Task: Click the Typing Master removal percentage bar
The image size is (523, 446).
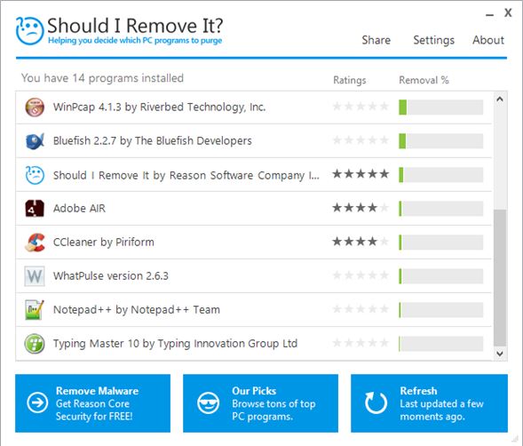Action: [440, 344]
